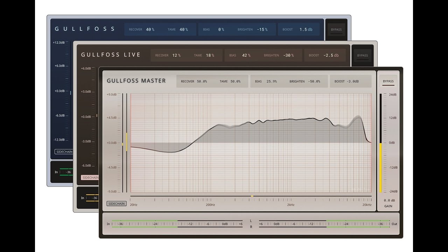
Task: Enable SIDECHAIN in blue Gullfoss window
Action: (64, 152)
